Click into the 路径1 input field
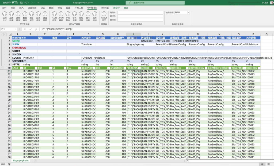Viewport: 274px width, 166px height. [x=140, y=13]
